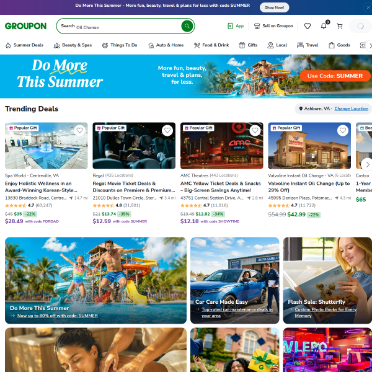Open the App download link
This screenshot has width=372, height=372.
pos(236,26)
